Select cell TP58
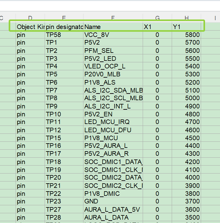Image resolution: width=220 pixels, height=223 pixels. point(64,35)
